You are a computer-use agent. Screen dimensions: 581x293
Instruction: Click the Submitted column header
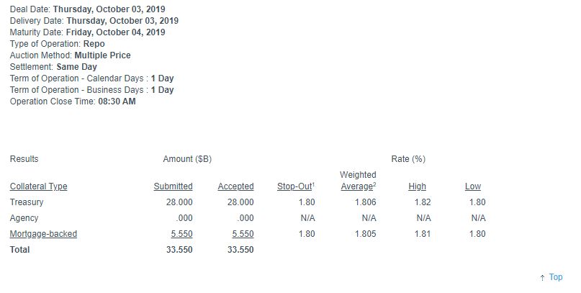pos(173,186)
